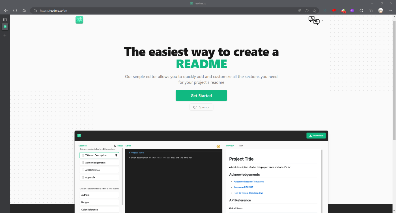
Task: Click the purple round extension icon
Action: click(x=352, y=10)
